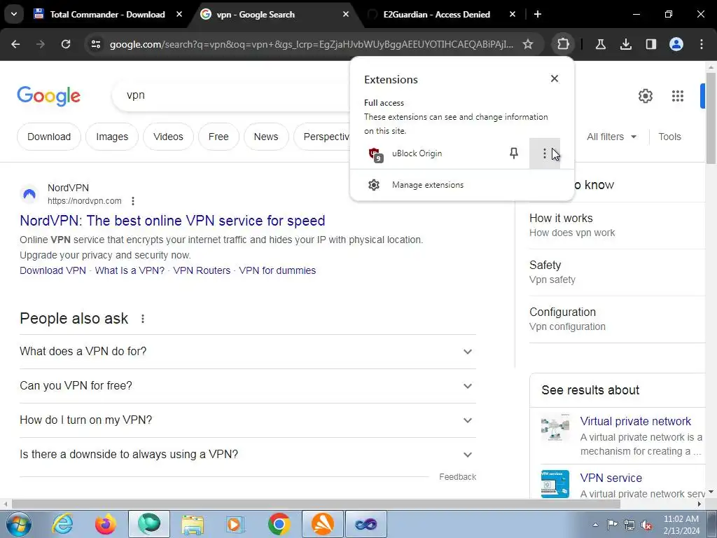
Task: Open uBlock Origin more options menu
Action: 544,153
